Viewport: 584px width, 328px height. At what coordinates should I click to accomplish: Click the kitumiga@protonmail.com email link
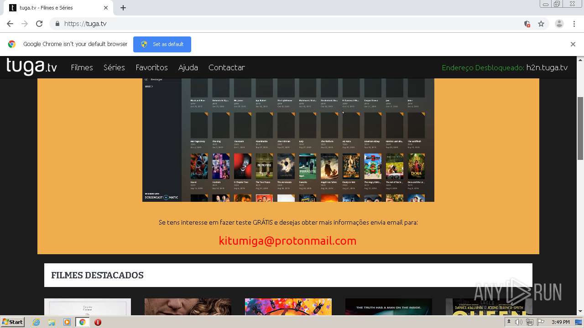(287, 241)
